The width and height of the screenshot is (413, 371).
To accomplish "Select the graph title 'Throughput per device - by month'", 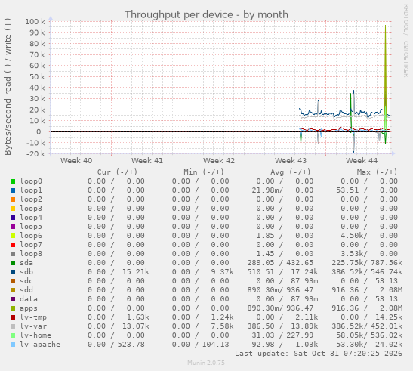I will (206, 15).
